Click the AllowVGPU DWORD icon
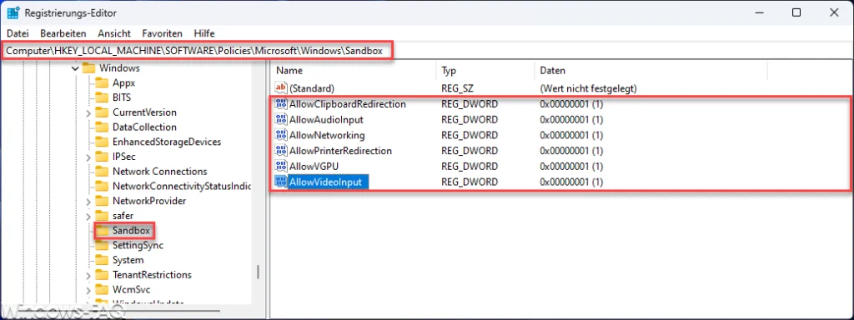Viewport: 854px width, 320px height. pyautogui.click(x=281, y=166)
